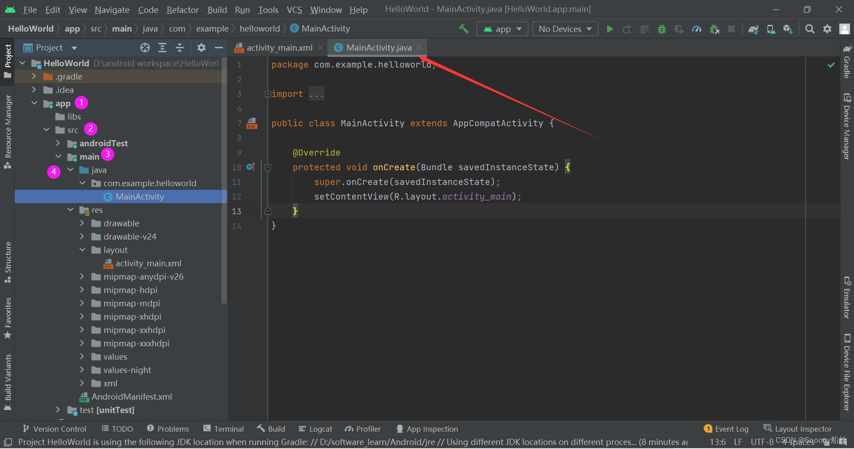Expand the .gradle folder
Viewport: 854px width, 449px height.
click(34, 76)
